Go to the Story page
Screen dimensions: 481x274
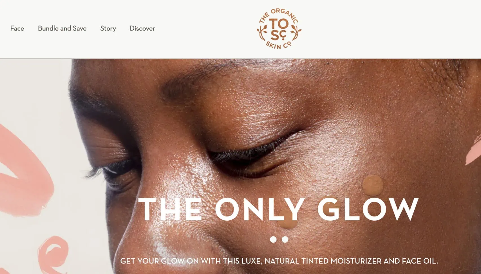108,29
